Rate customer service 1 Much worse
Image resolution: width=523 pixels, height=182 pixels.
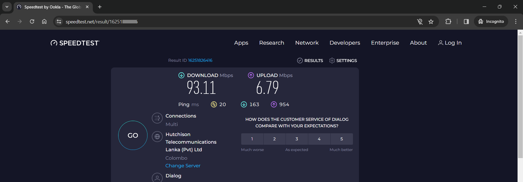click(252, 139)
